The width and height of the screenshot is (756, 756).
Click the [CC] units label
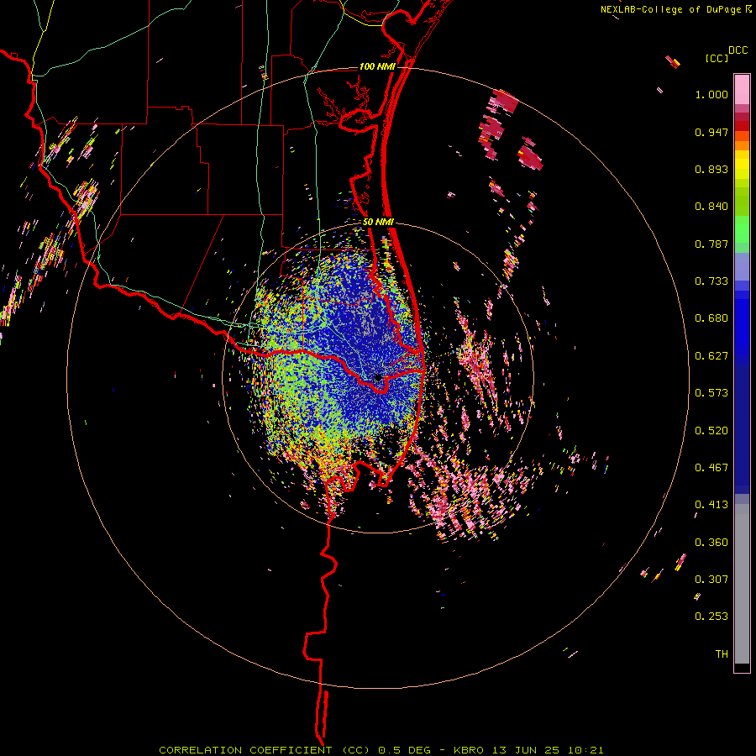coord(717,58)
